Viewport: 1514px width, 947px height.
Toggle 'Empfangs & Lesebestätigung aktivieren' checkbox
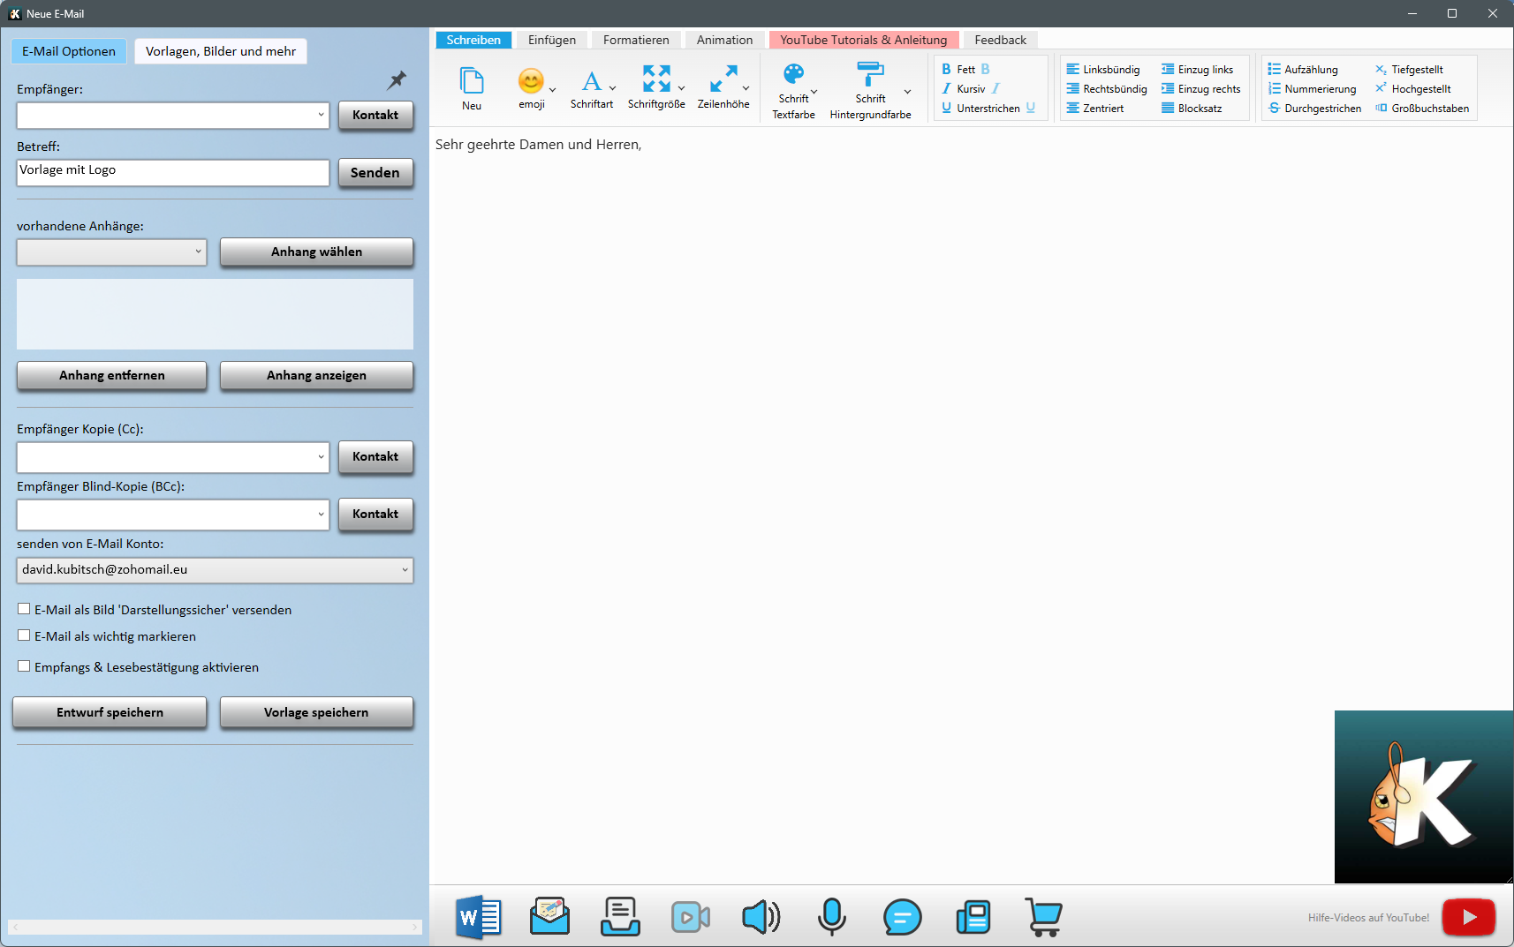[25, 666]
